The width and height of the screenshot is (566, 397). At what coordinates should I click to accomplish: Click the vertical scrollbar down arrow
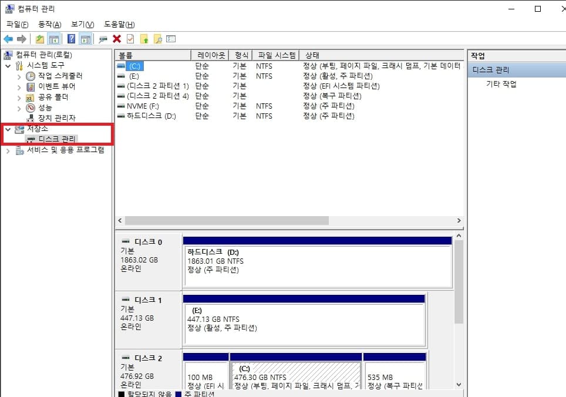pos(459,385)
